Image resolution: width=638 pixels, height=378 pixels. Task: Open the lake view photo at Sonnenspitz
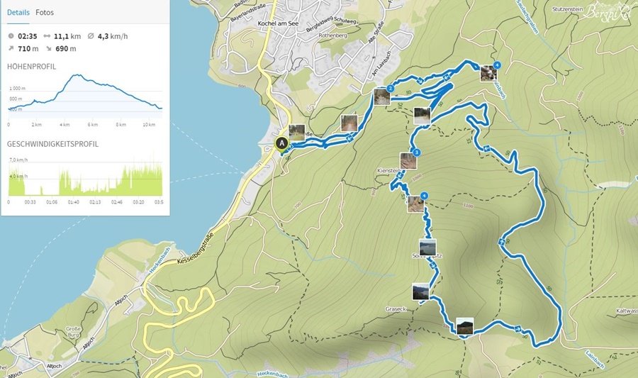[427, 248]
